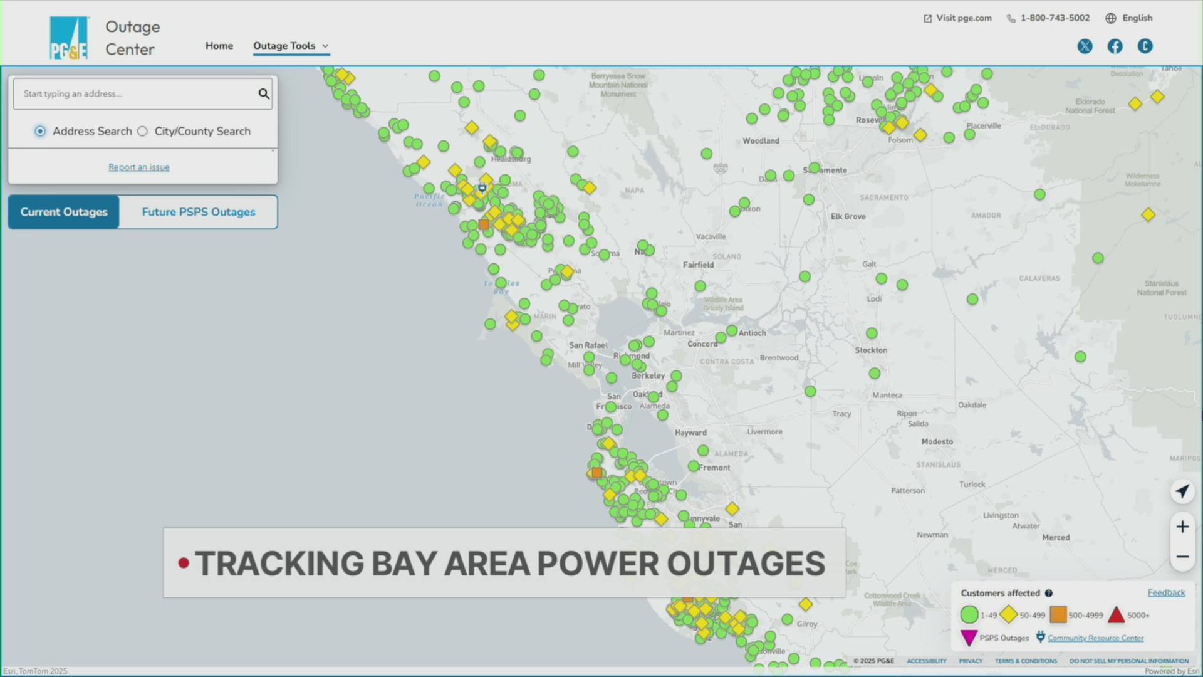This screenshot has height=677, width=1203.
Task: Click the address search magnifier icon
Action: pos(264,93)
